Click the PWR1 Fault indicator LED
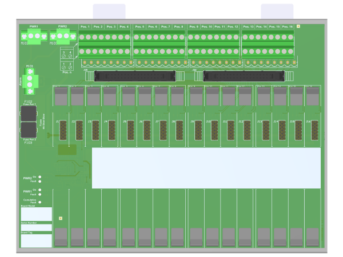343x257 pixels. coord(40,194)
